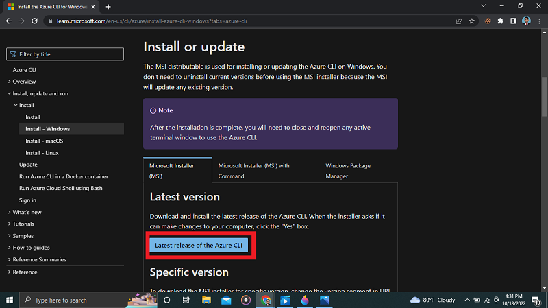Open the Movies & TV taskbar icon
The image size is (548, 308).
(x=285, y=300)
